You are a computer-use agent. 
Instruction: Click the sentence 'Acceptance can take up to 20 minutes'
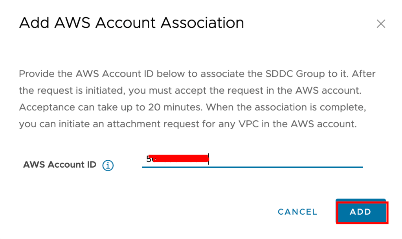coord(106,108)
